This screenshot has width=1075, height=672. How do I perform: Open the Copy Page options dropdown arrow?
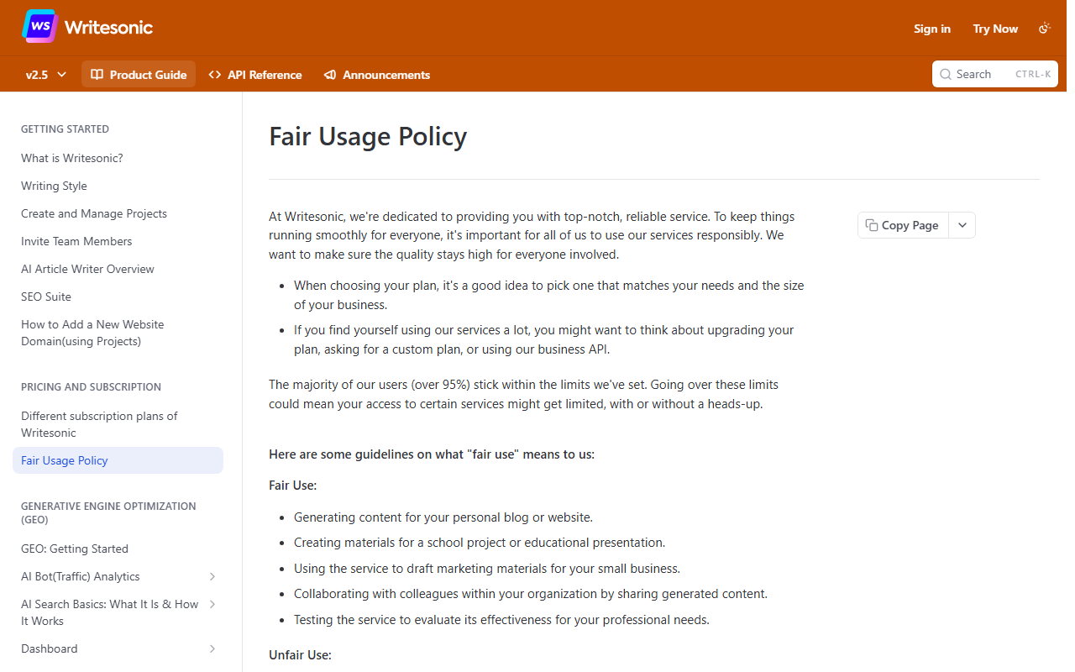click(x=962, y=225)
